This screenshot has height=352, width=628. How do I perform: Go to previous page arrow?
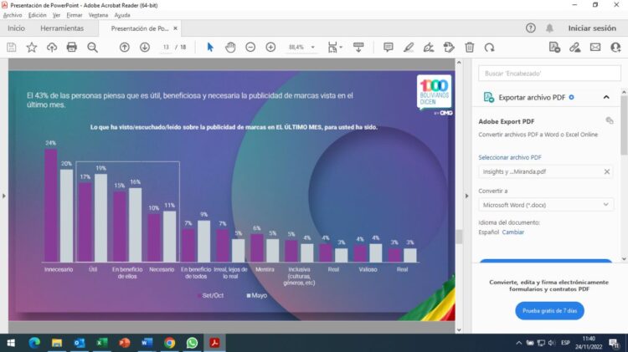click(125, 47)
